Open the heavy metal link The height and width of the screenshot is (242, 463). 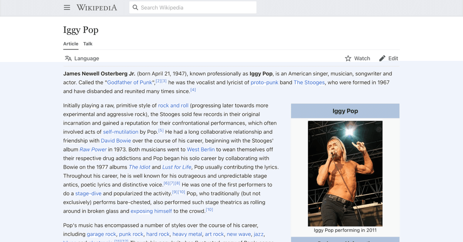pos(187,234)
